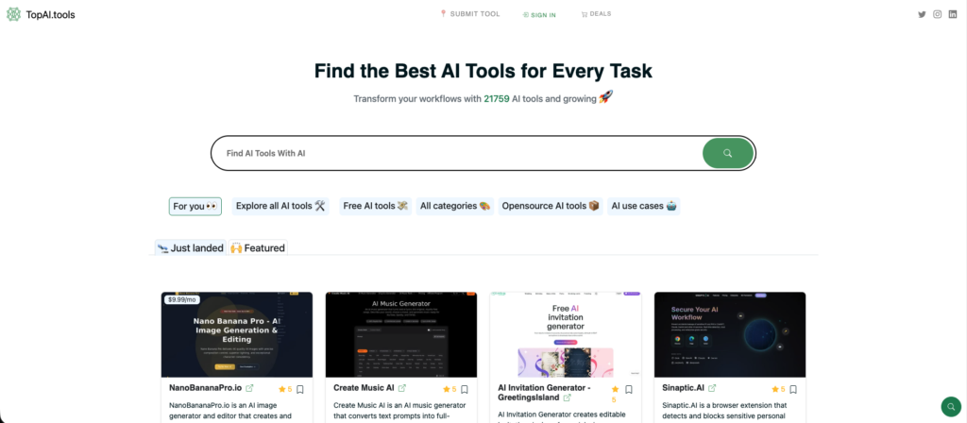
Task: Switch to Just landed tab
Action: point(190,248)
